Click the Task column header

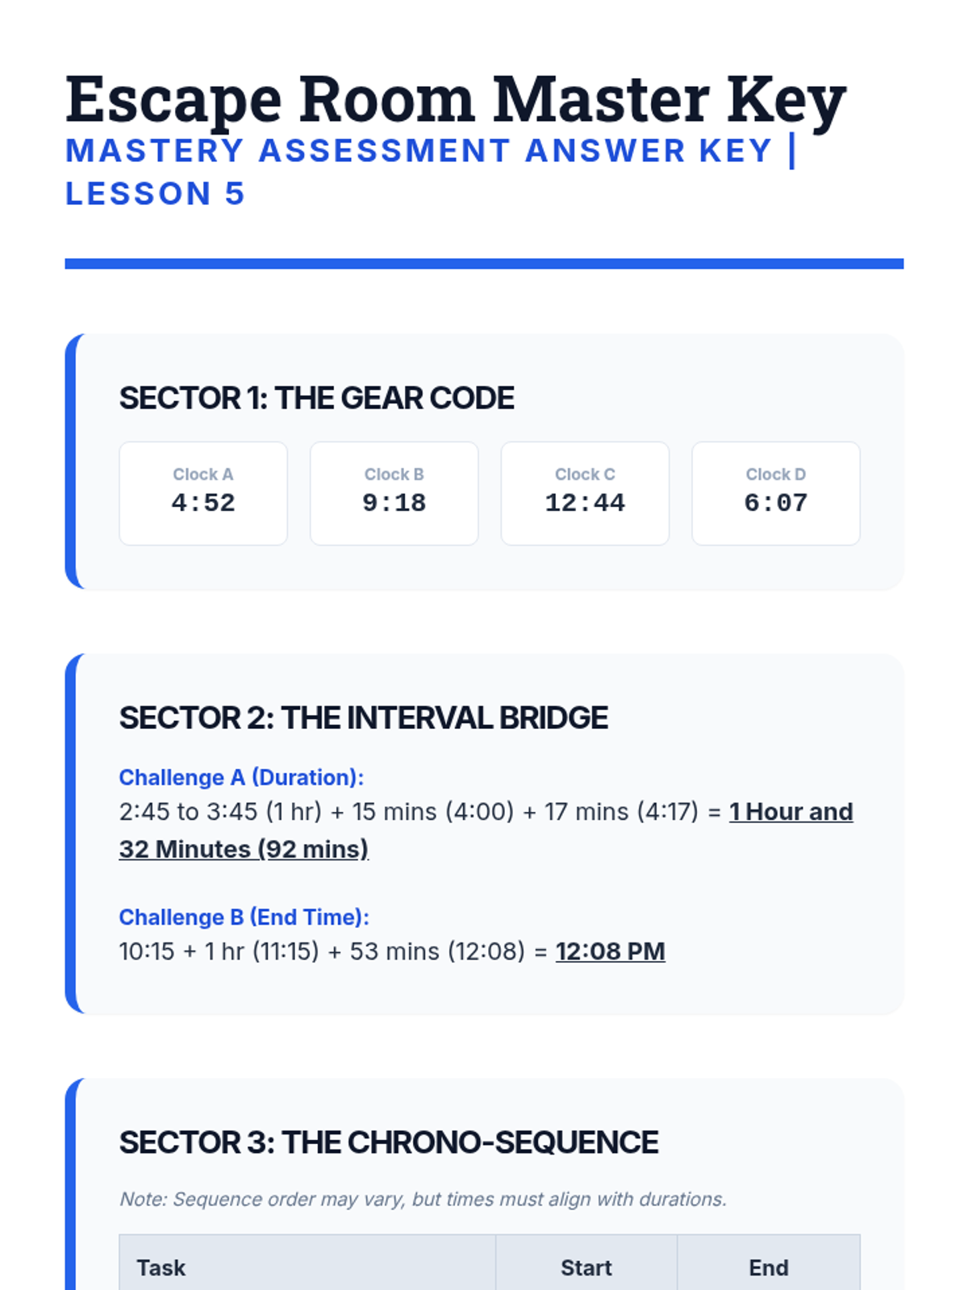point(307,1267)
